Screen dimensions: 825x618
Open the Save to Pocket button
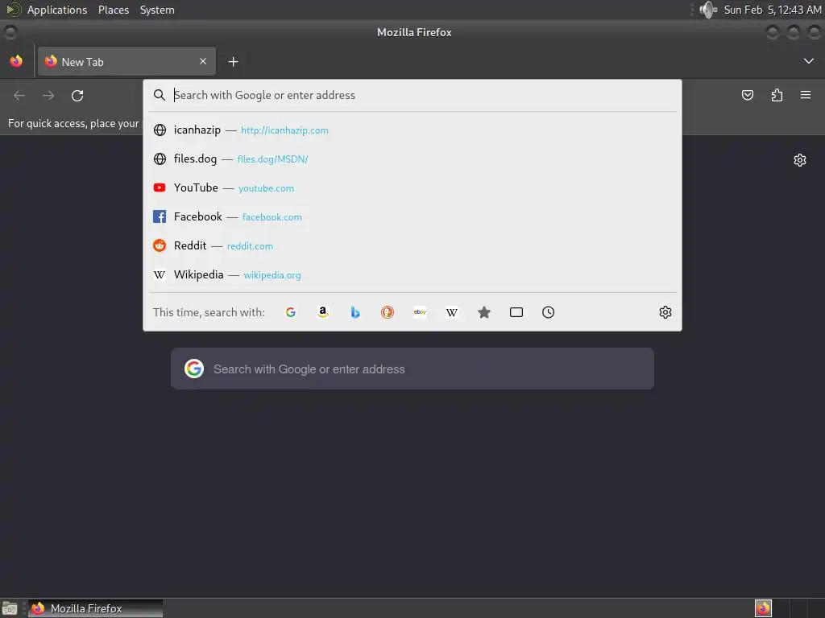747,95
